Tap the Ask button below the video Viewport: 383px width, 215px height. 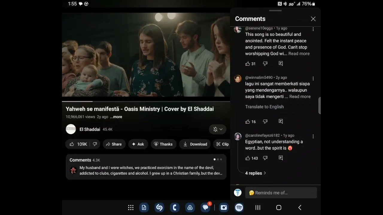pos(138,144)
